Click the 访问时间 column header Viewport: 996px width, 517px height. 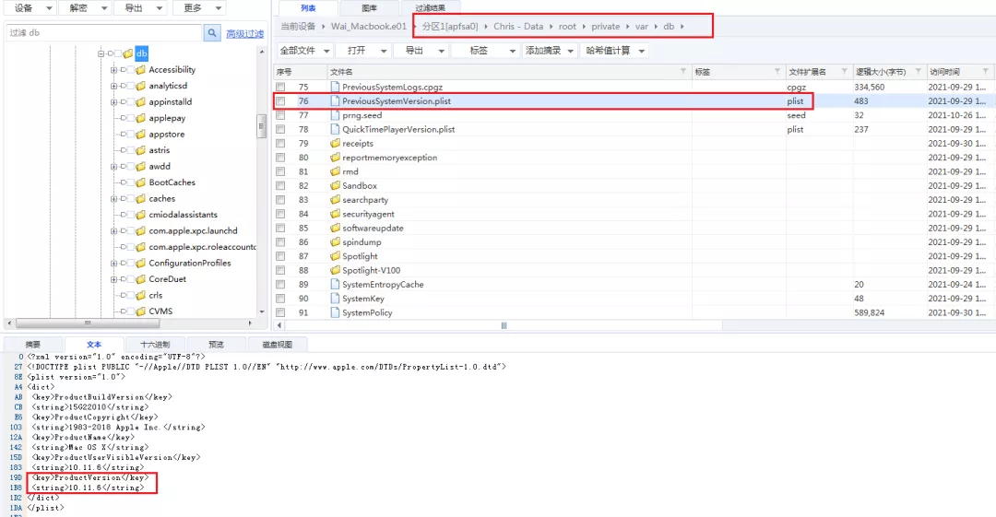[x=960, y=72]
